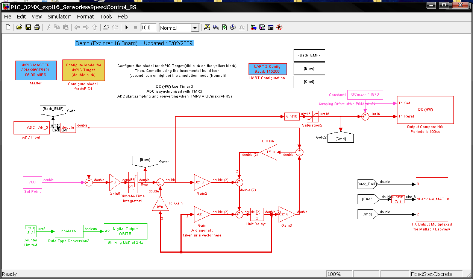Click the Ready status bar text
This screenshot has height=279, width=473.
click(9, 274)
